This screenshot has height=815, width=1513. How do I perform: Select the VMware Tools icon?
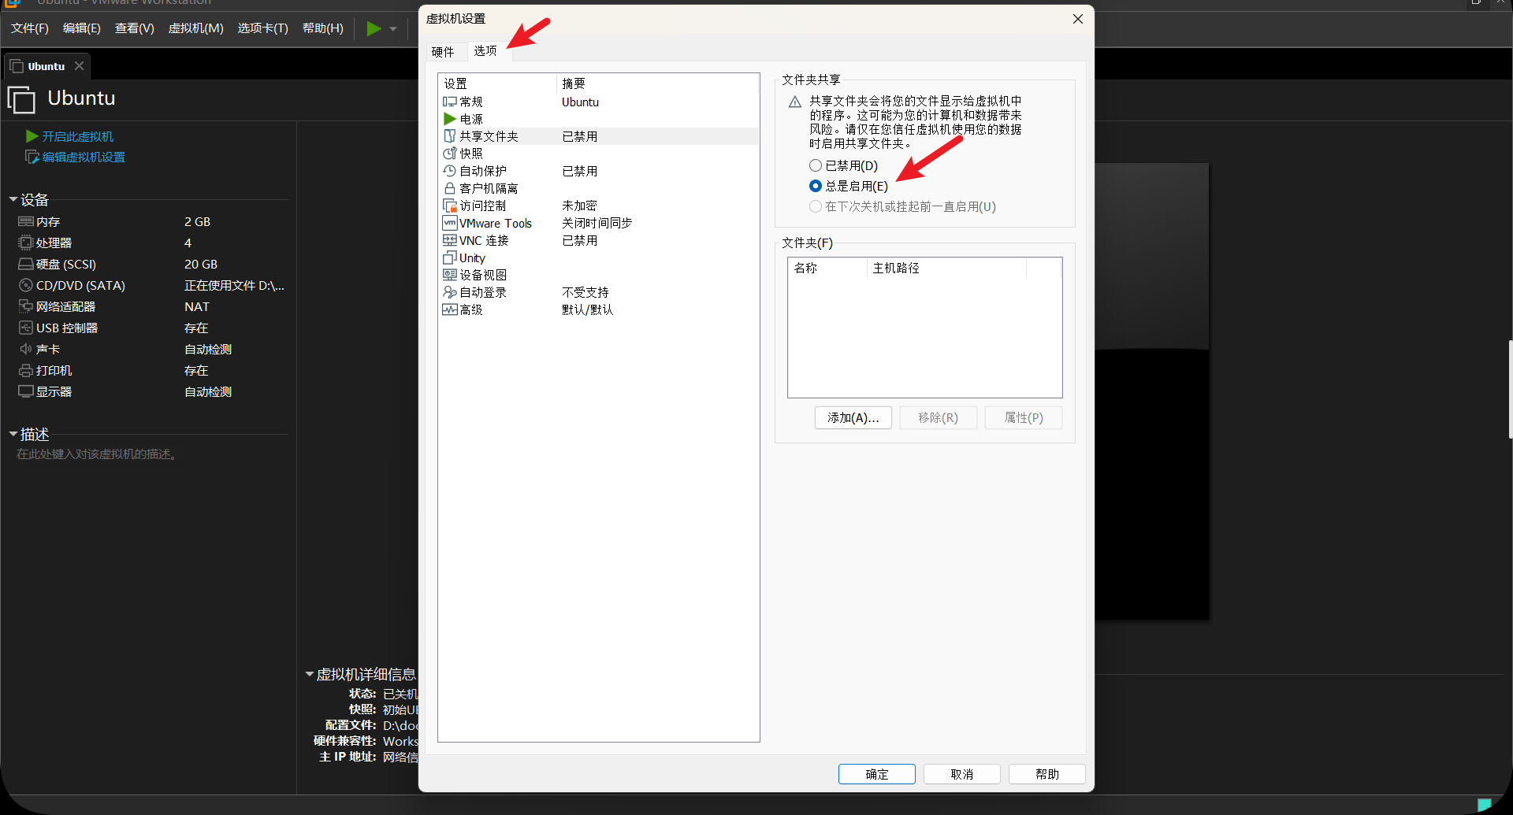450,223
